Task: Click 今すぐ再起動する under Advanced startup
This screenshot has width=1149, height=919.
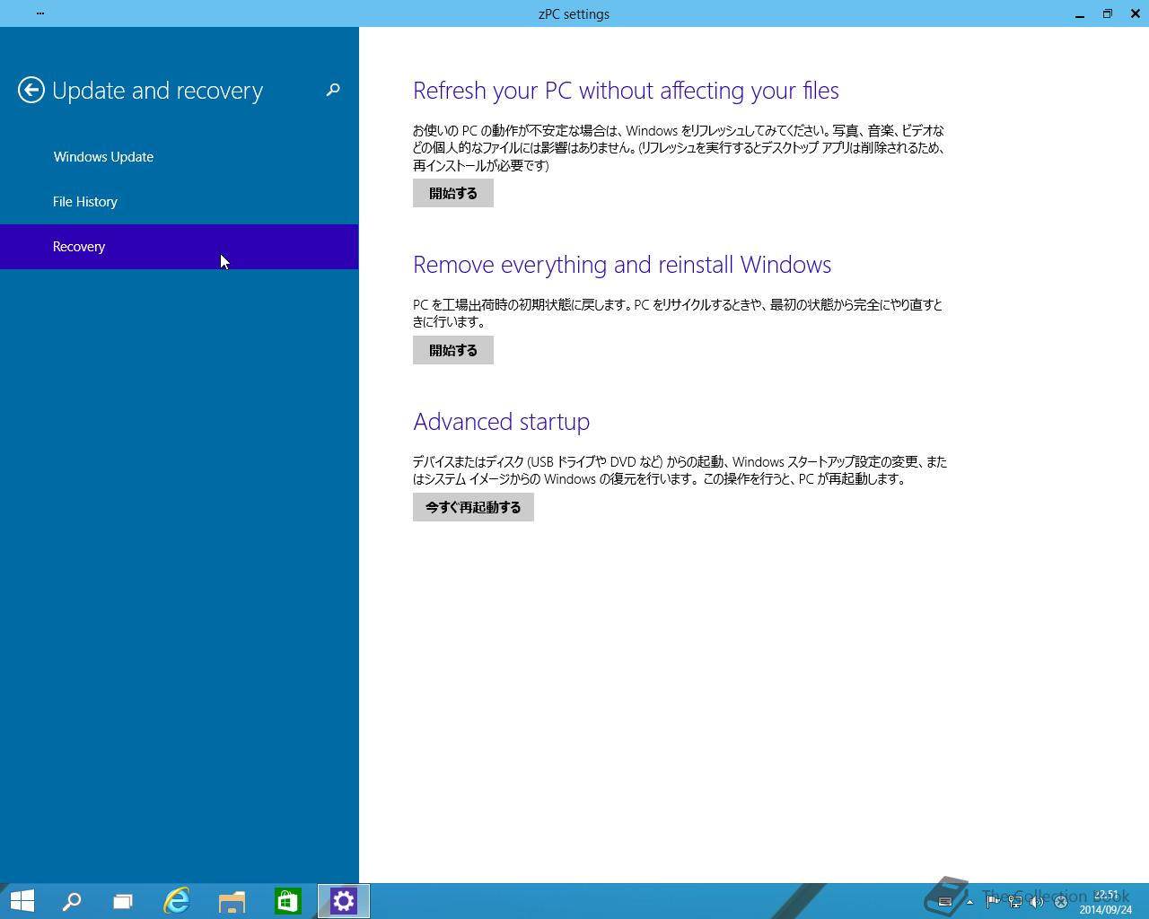Action: pos(473,507)
